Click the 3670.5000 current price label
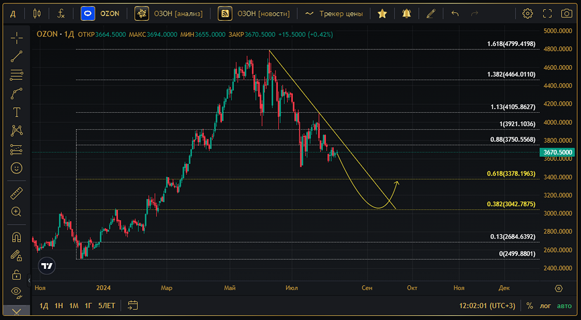 pos(557,152)
